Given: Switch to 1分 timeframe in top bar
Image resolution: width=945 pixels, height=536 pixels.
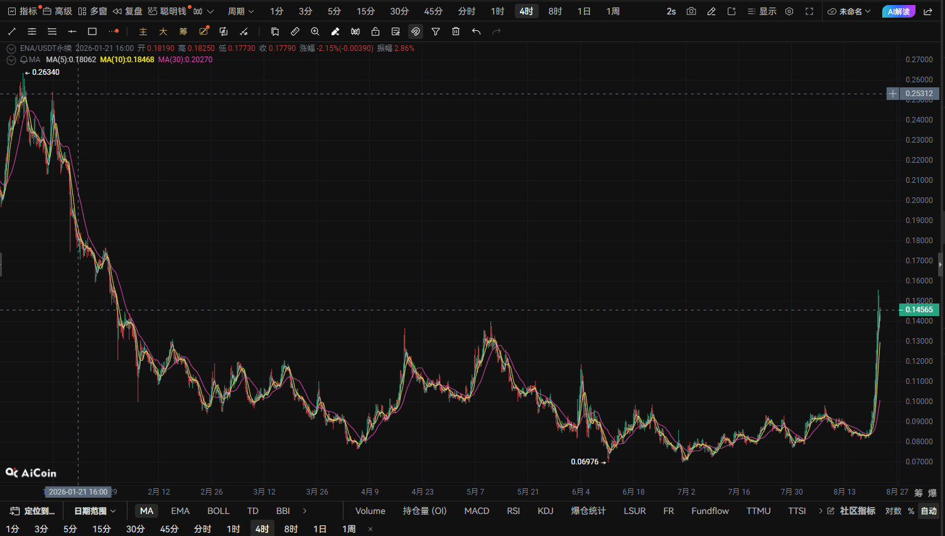Looking at the screenshot, I should 277,11.
